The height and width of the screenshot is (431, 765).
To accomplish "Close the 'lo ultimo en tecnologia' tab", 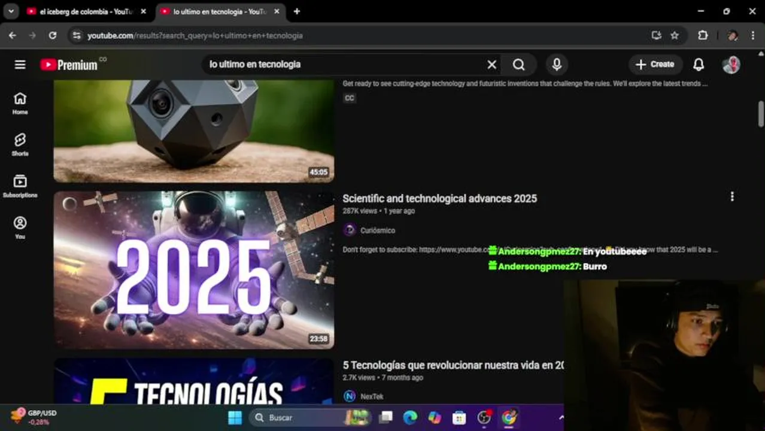I will (x=277, y=11).
